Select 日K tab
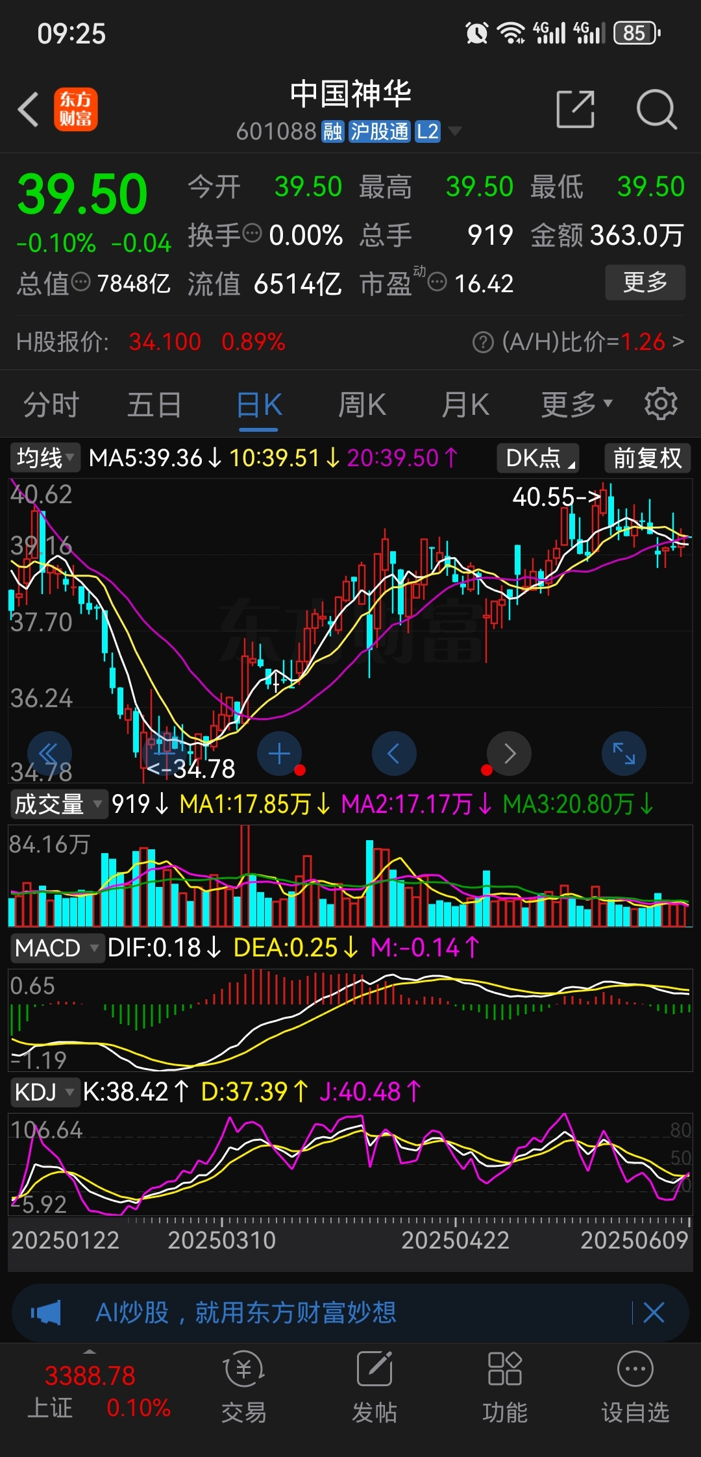Screen dimensions: 701x1457 [x=259, y=405]
